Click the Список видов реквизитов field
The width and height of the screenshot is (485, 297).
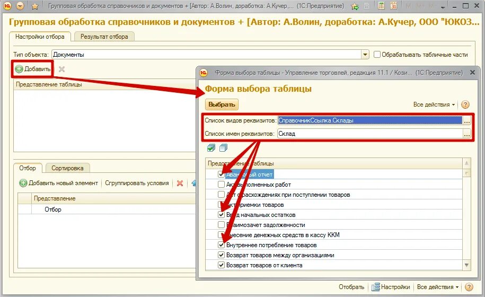370,120
